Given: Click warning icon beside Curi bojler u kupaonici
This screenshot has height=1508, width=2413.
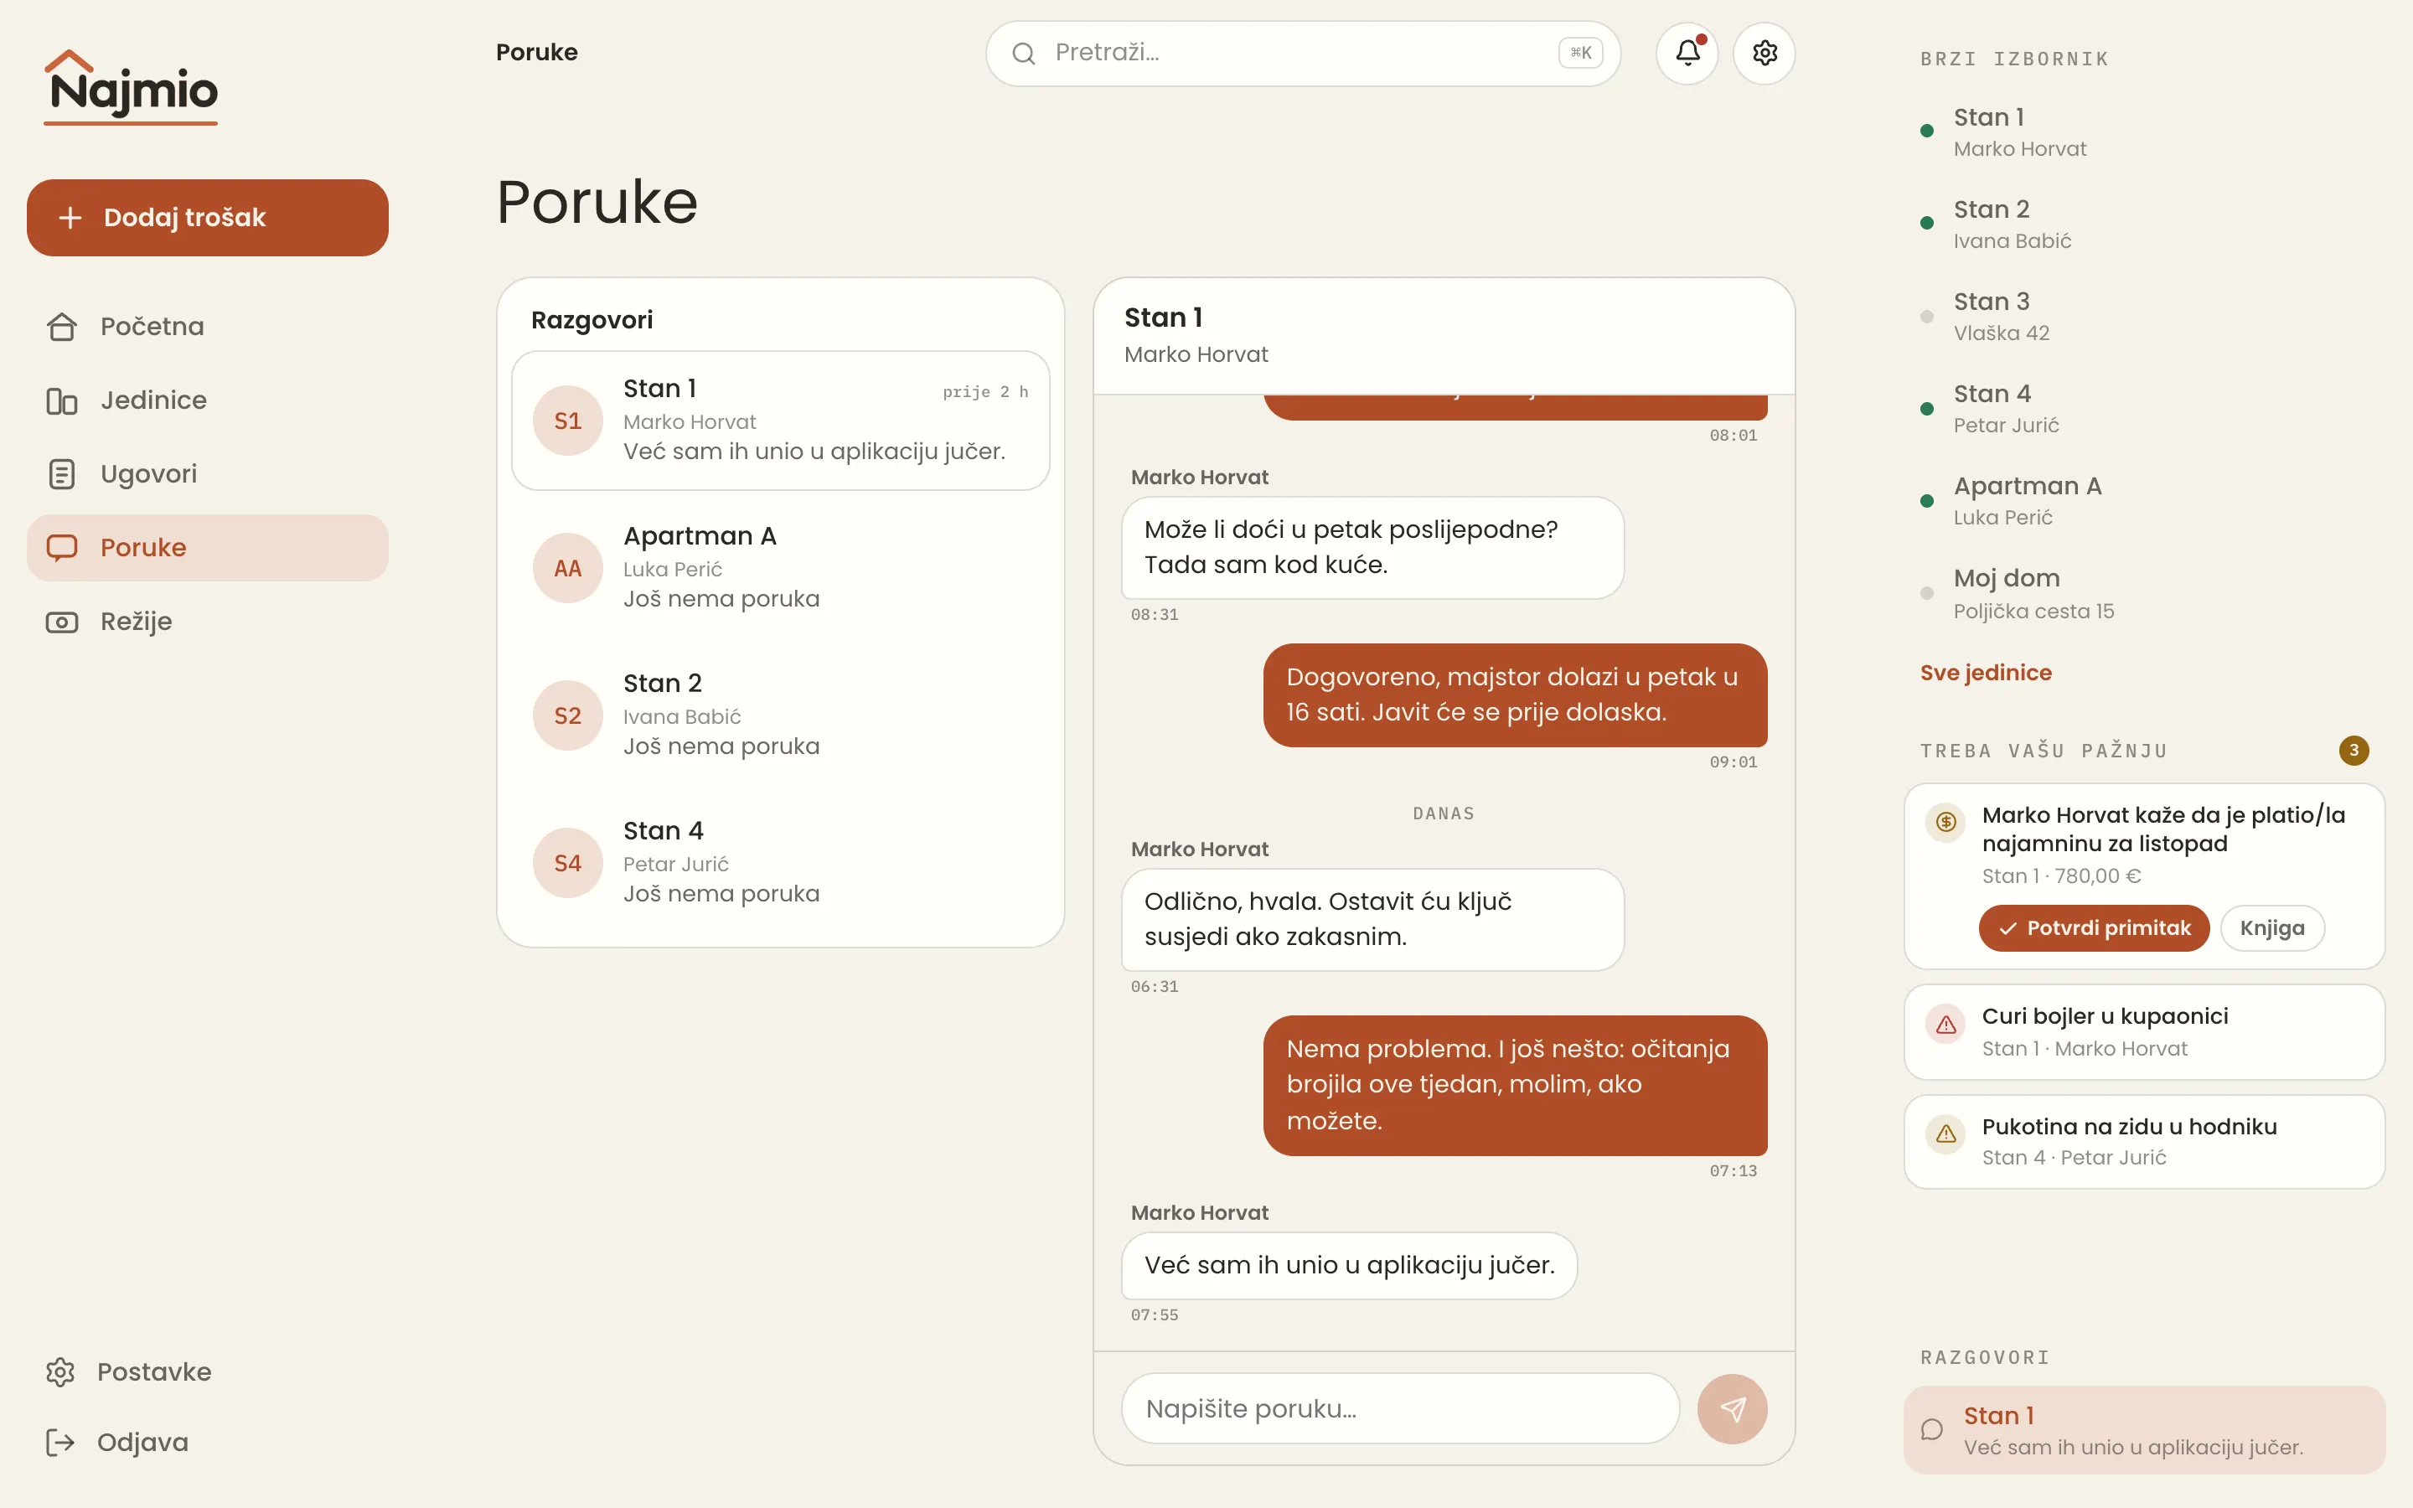Looking at the screenshot, I should coord(1945,1023).
